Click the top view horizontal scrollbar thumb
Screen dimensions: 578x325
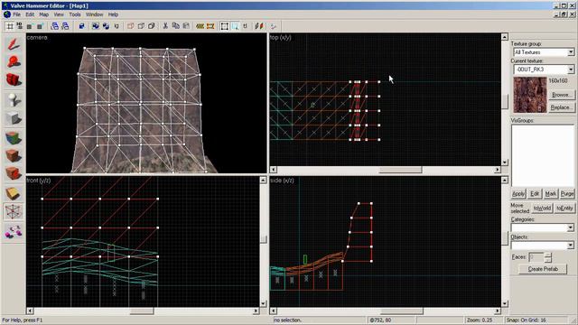pos(400,170)
